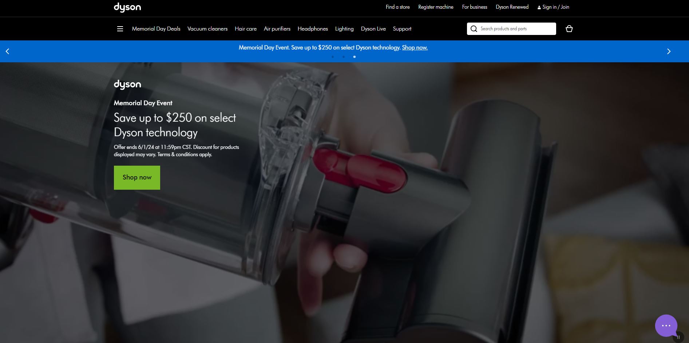The image size is (689, 343).
Task: Open Vacuum cleaners navigation menu
Action: click(x=207, y=29)
